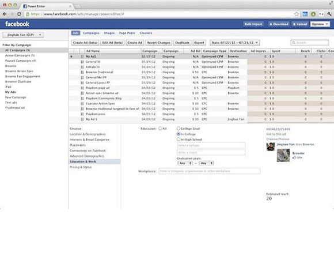Screen dimensions: 334x271
Task: Open the Creative section
Action: (75, 129)
